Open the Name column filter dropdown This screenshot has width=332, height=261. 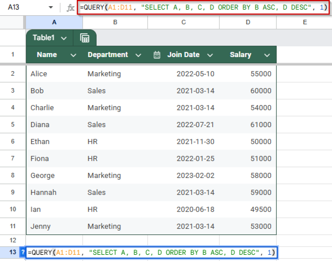(73, 55)
